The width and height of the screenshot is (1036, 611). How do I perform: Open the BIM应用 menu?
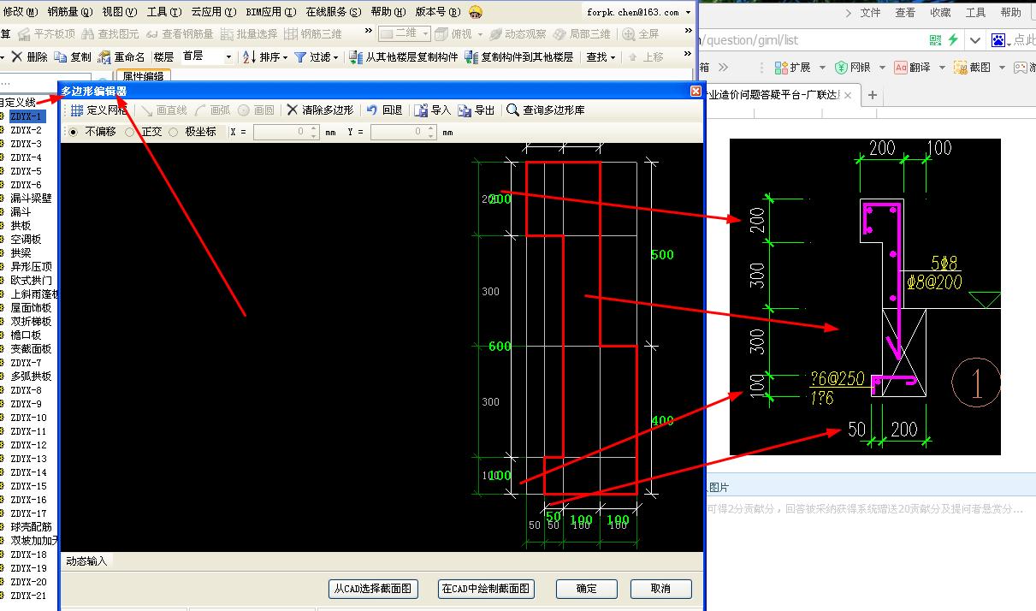270,12
